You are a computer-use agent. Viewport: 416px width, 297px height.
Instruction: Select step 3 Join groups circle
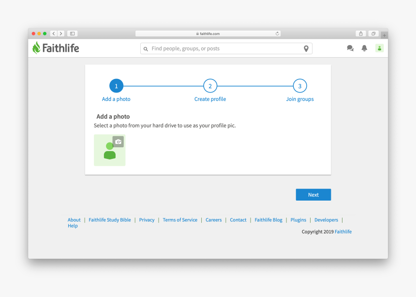[x=299, y=86]
